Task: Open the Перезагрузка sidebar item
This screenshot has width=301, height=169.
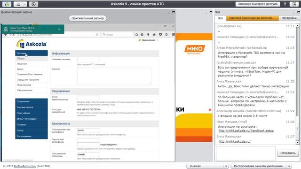Action: [x=32, y=85]
